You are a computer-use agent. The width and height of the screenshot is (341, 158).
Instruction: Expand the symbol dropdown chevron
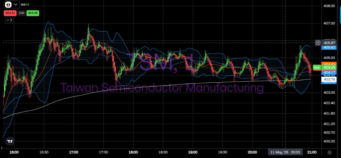15,4
